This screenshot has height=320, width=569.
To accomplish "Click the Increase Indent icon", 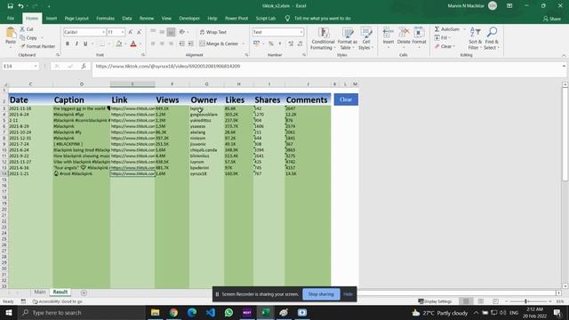I will (190, 44).
